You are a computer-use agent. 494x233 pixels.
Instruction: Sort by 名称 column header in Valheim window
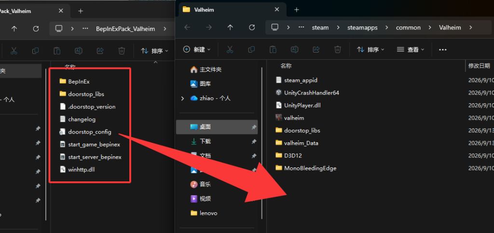(x=286, y=66)
